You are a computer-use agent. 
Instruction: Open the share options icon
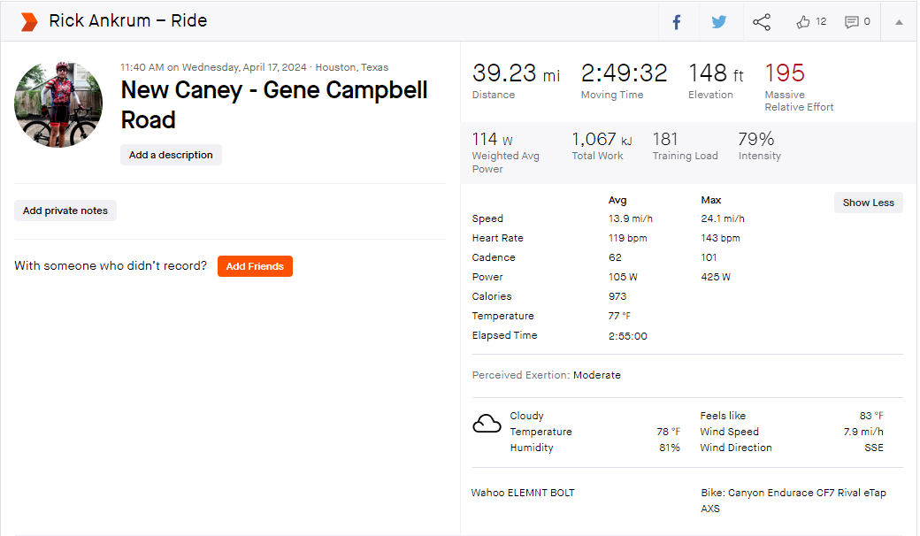pyautogui.click(x=762, y=22)
